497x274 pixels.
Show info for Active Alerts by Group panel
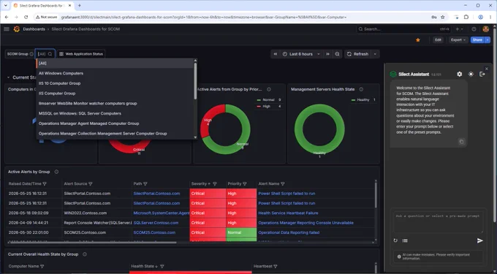[56, 172]
